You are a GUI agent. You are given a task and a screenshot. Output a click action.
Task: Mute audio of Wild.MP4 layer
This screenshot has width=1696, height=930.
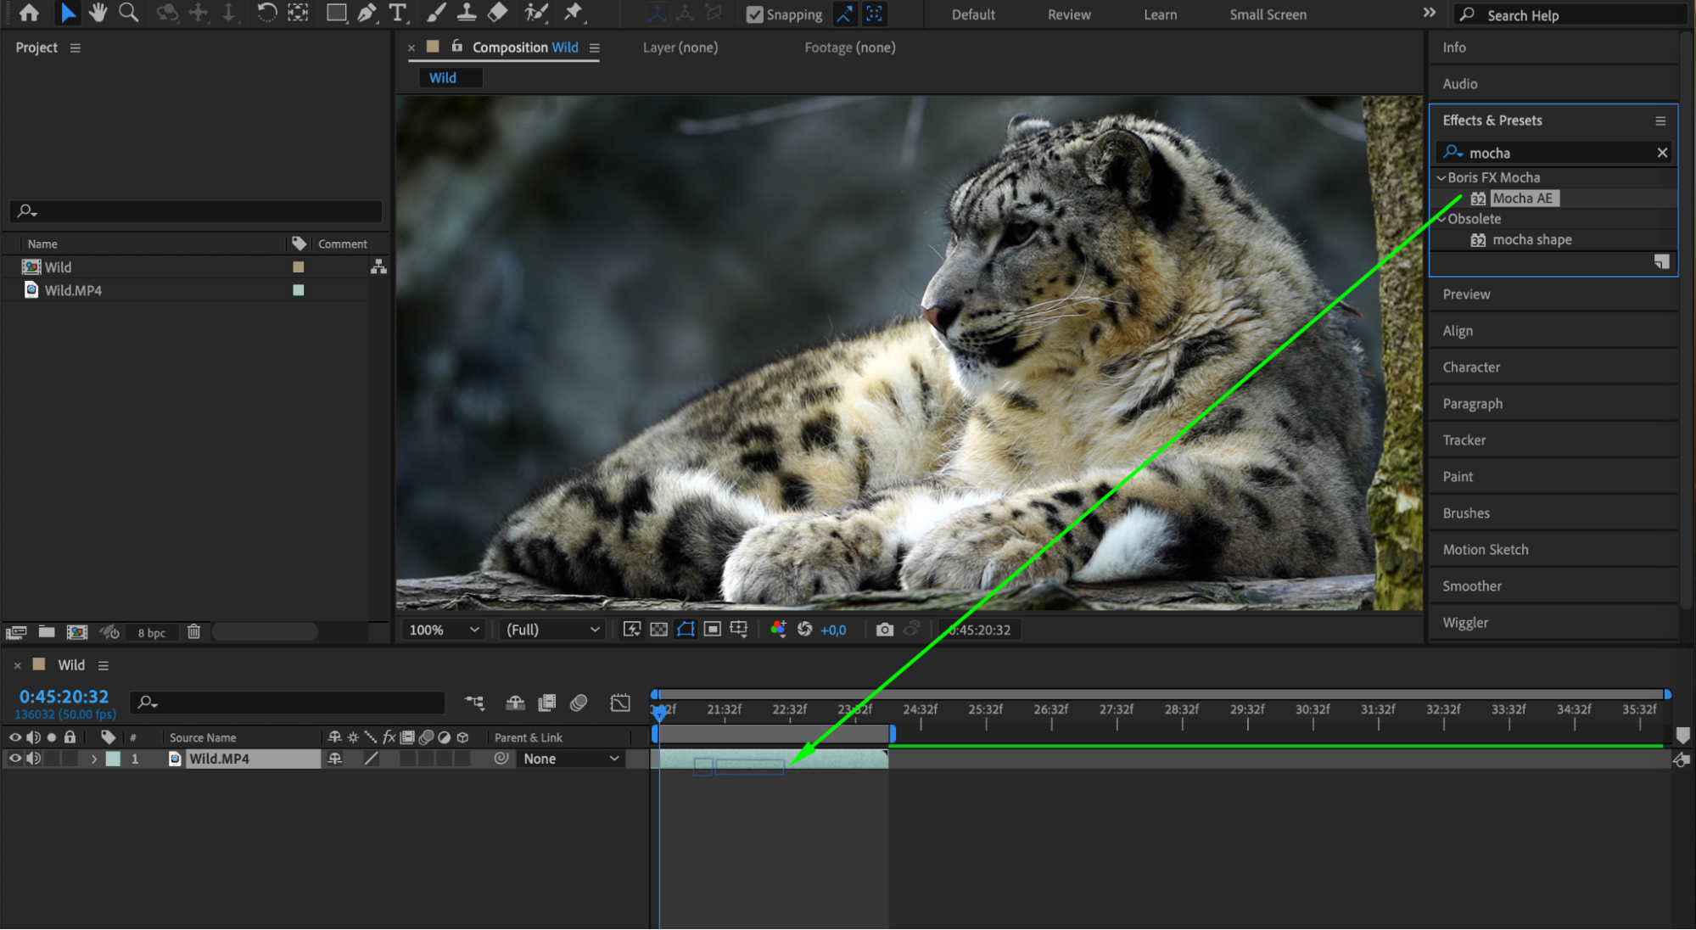[33, 759]
